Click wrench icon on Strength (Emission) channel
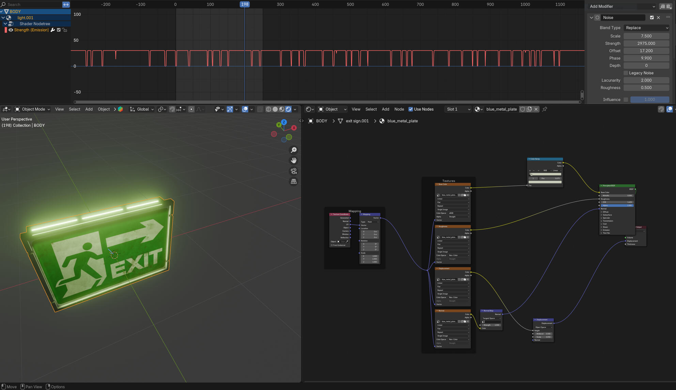 tap(53, 30)
